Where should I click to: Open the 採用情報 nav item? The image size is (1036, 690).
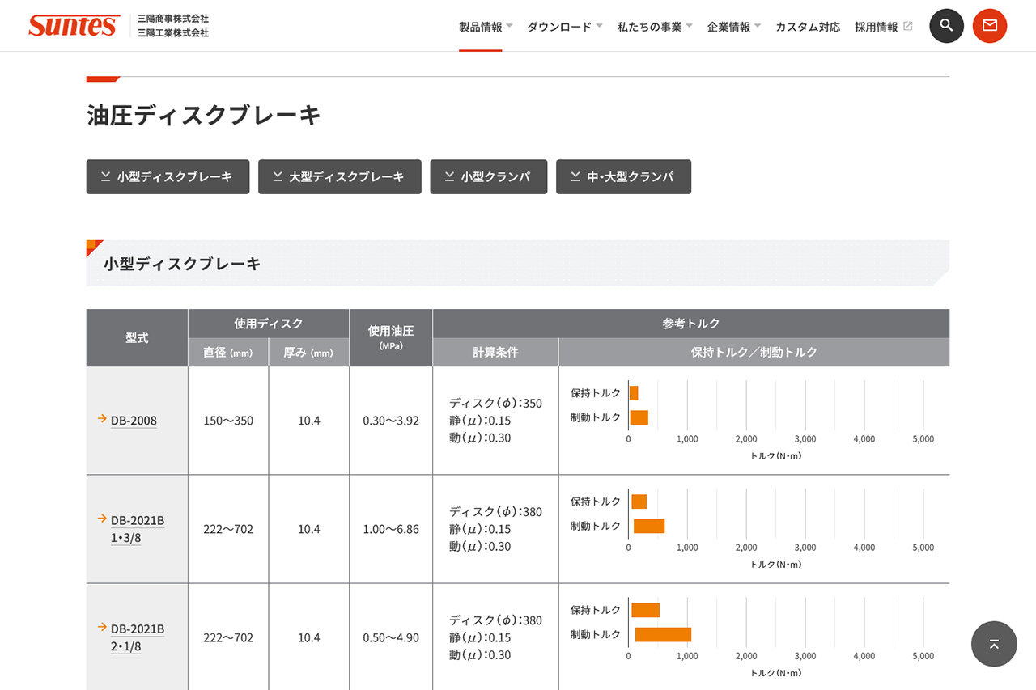tap(876, 27)
